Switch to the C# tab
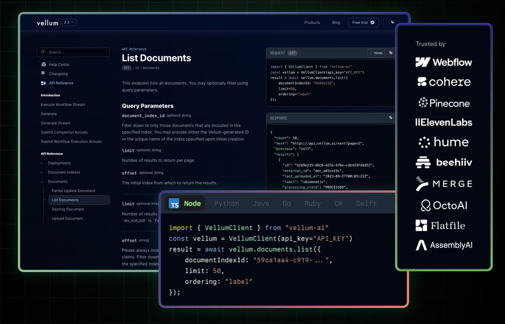 click(x=338, y=203)
